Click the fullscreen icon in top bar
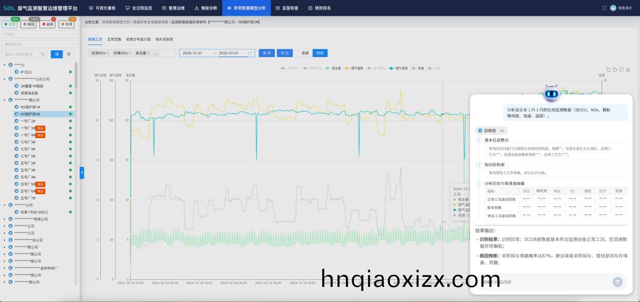Viewport: 640px width, 302px height. click(604, 8)
